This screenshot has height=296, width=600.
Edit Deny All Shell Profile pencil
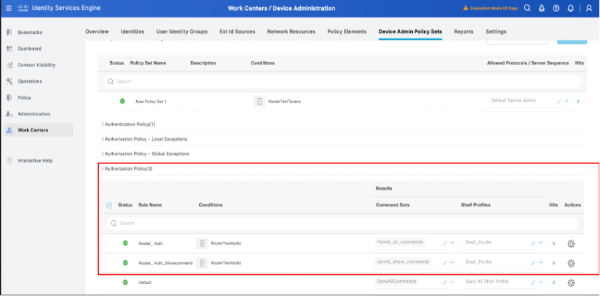click(533, 283)
